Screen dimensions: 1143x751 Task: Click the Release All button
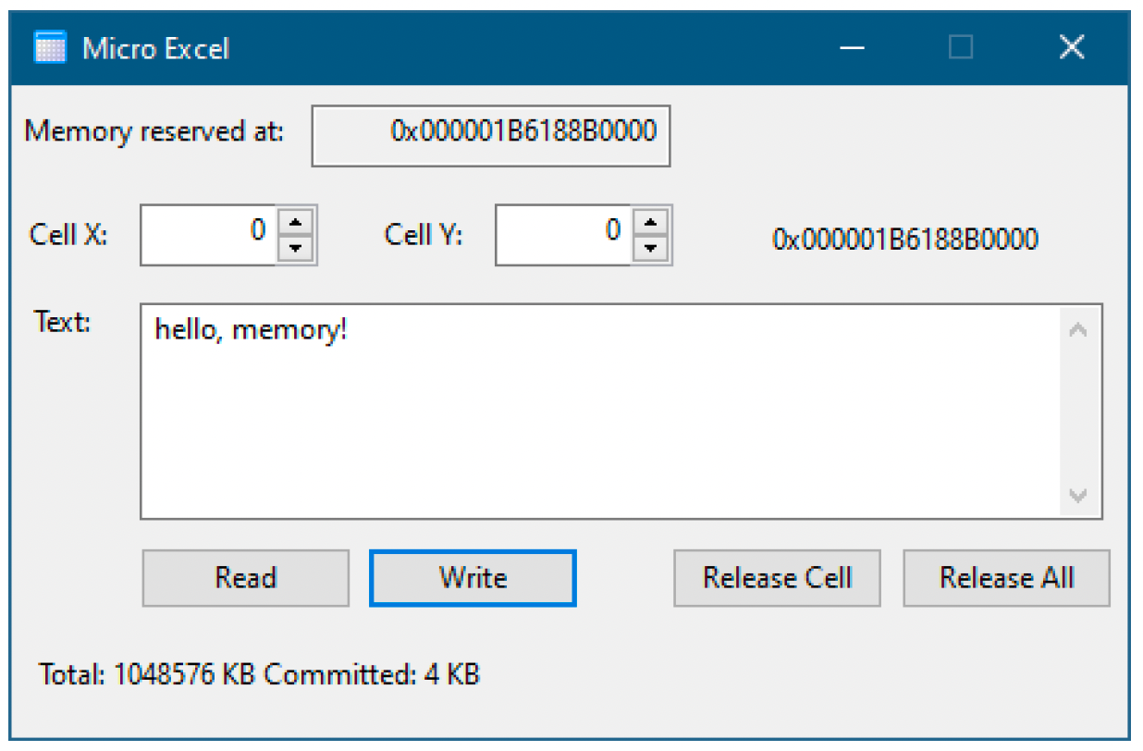(x=1006, y=578)
